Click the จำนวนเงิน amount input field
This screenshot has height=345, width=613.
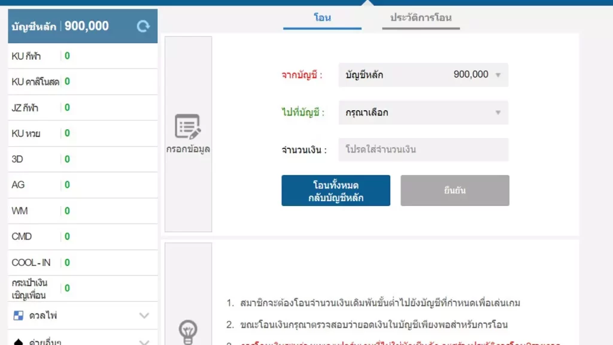423,149
